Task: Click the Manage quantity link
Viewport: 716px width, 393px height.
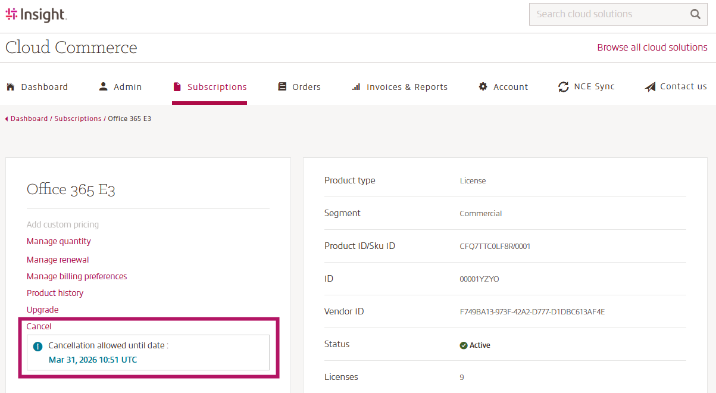Action: 58,241
